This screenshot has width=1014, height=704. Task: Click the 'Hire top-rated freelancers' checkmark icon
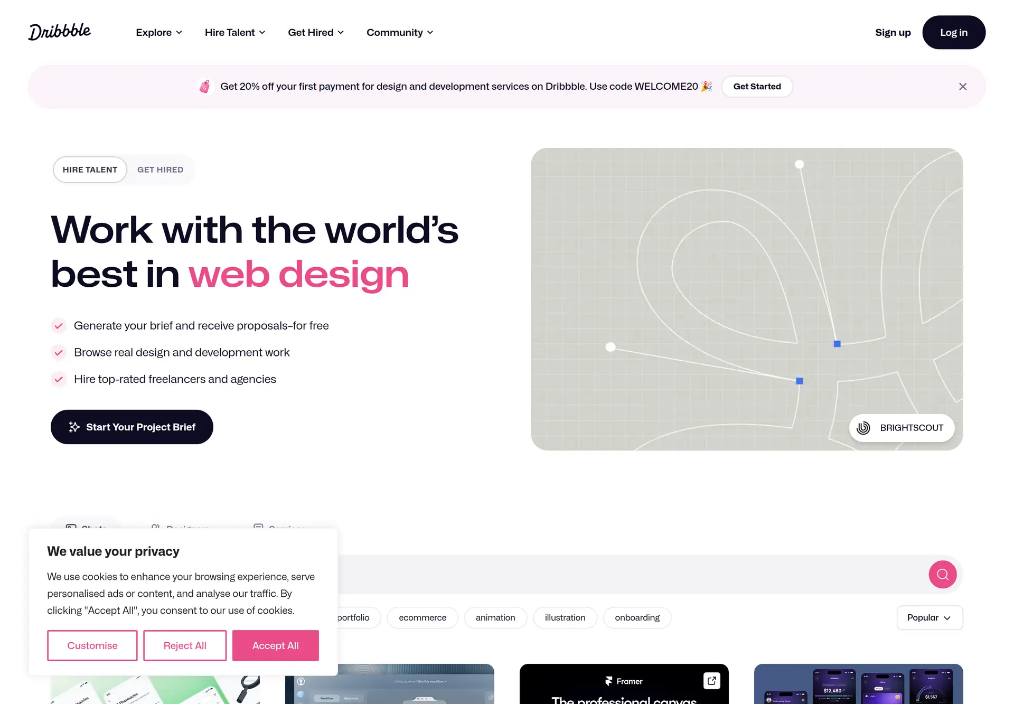tap(59, 379)
